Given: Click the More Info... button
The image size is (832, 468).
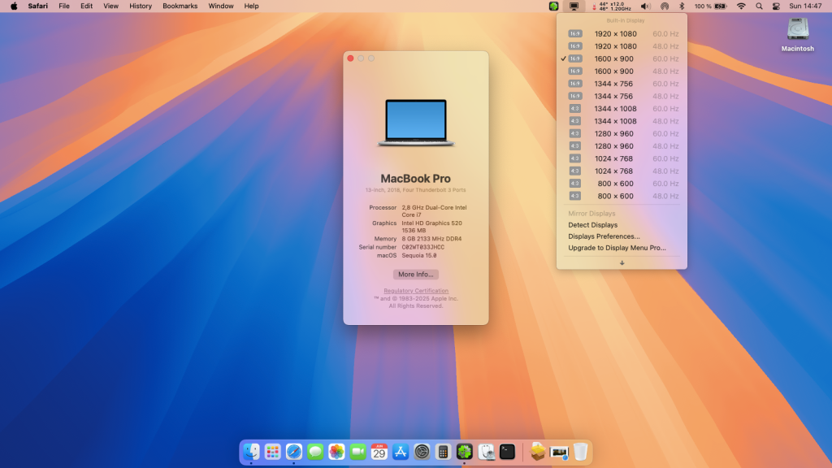Looking at the screenshot, I should pos(416,275).
